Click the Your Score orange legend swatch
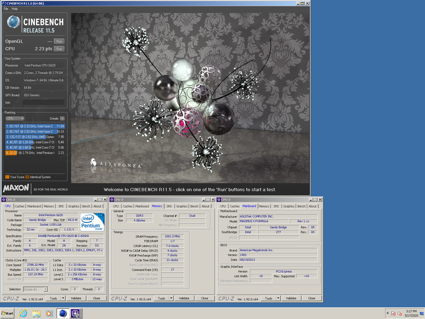 tap(7, 177)
